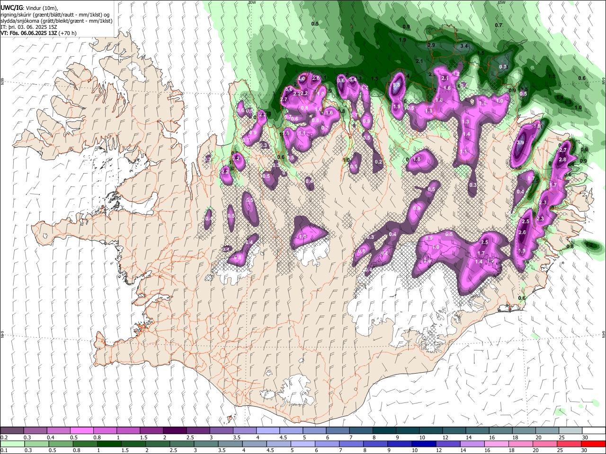Image resolution: width=606 pixels, height=454 pixels.
Task: Click the red 30 swatch on the rain scale
Action: [594, 444]
